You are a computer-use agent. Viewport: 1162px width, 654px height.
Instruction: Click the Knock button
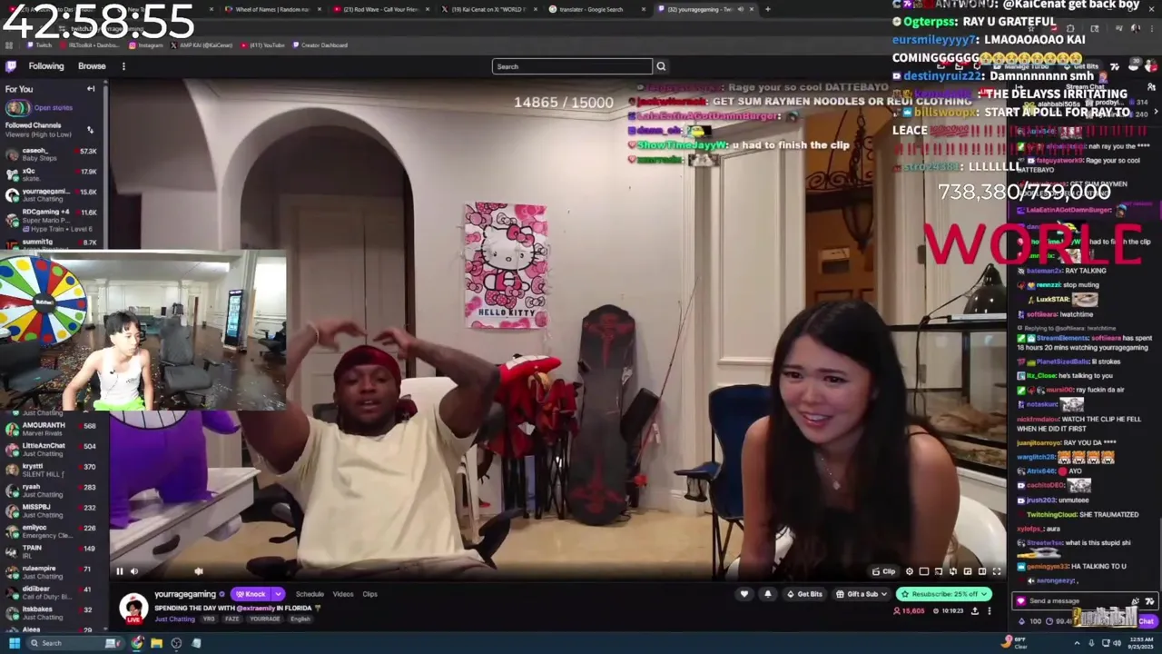pos(251,594)
